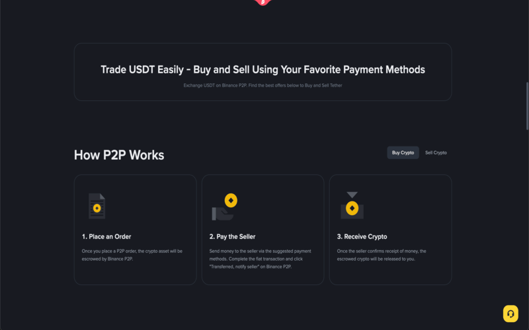
Task: Click the yellow coin on the document icon
Action: 97,209
